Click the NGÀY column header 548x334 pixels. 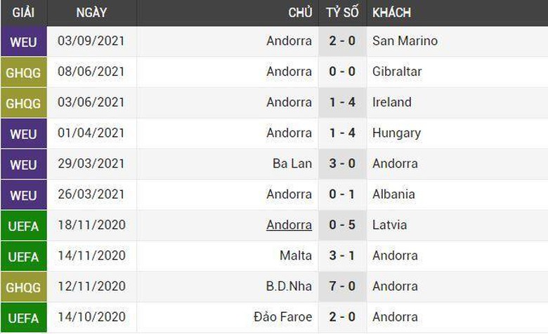(x=91, y=13)
